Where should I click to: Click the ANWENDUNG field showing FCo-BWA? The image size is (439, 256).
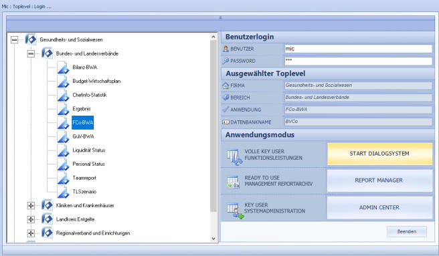(x=359, y=110)
